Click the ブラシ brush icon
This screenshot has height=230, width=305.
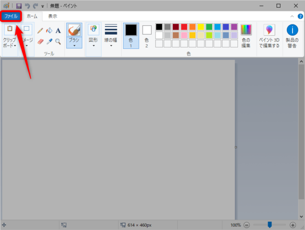tap(74, 30)
